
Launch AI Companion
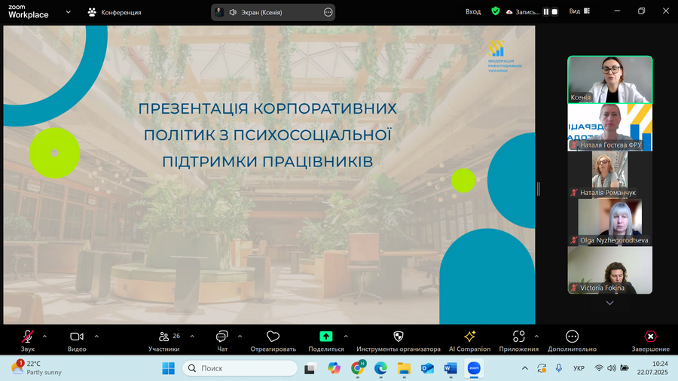(469, 340)
